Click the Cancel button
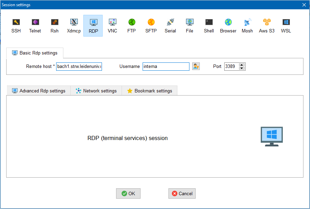The width and height of the screenshot is (310, 209). 182,193
